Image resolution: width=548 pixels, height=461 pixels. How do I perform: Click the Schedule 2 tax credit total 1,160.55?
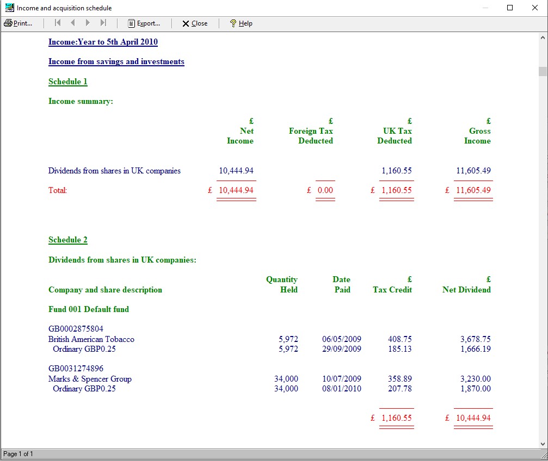coord(397,418)
